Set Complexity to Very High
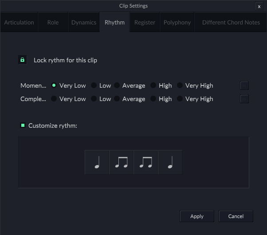Viewport: 267px width, 235px height. tap(180, 99)
